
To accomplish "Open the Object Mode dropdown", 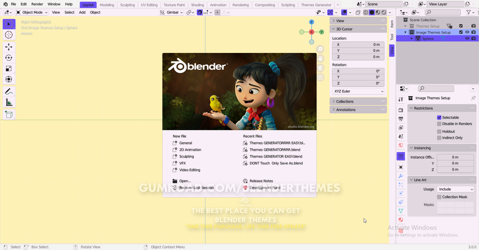I will pyautogui.click(x=32, y=12).
